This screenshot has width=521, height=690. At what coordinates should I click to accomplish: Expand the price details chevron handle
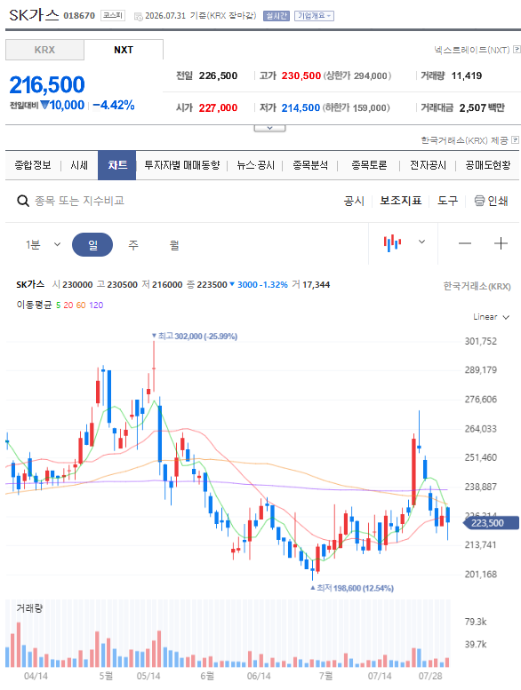(x=269, y=128)
